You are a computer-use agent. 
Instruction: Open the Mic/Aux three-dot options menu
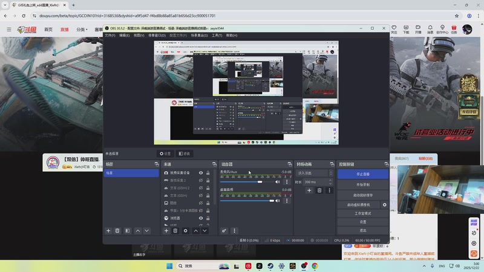click(286, 182)
